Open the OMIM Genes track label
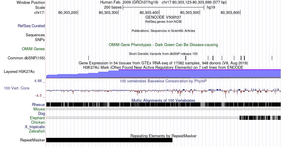 pos(33,49)
